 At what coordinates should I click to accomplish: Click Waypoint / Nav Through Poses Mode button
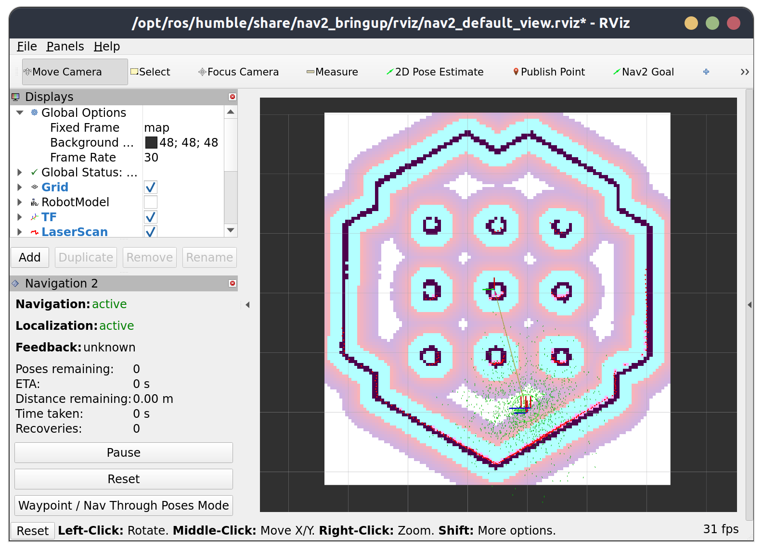(x=124, y=506)
